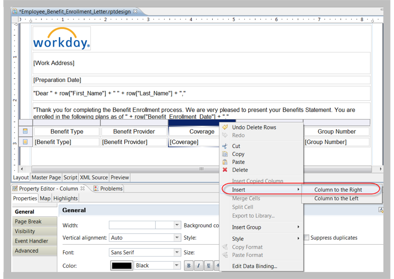394x279 pixels.
Task: Click the Paste clipboard icon
Action: (225, 162)
